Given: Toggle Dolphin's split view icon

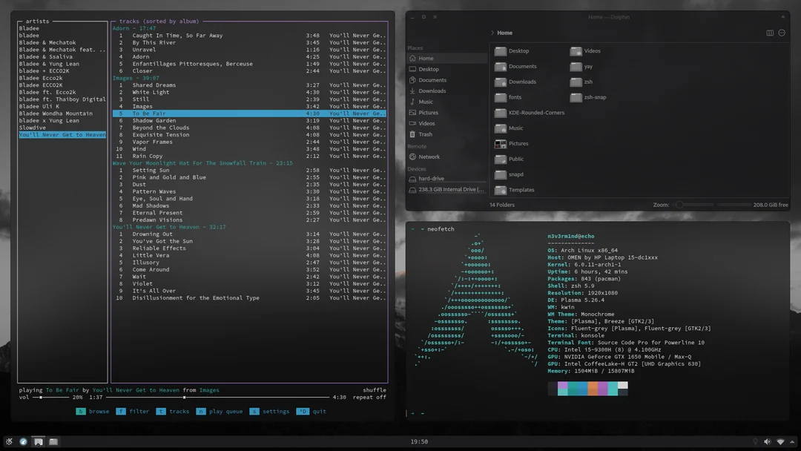Looking at the screenshot, I should [x=769, y=33].
